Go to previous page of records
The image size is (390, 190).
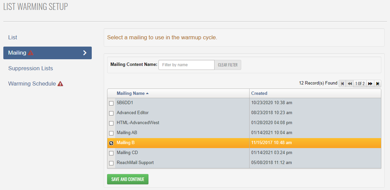point(350,84)
